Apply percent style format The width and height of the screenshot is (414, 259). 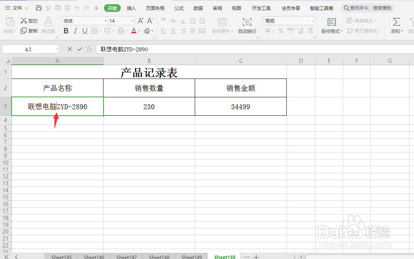click(x=281, y=31)
